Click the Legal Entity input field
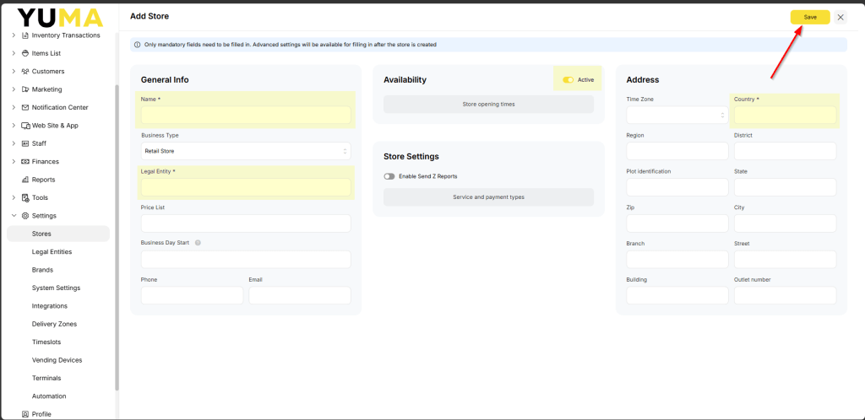Image resolution: width=865 pixels, height=420 pixels. pos(246,187)
